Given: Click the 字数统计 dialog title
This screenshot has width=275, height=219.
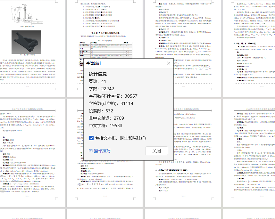Looking at the screenshot, I should point(94,63).
